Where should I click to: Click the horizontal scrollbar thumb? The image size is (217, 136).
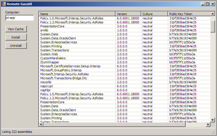point(114,125)
